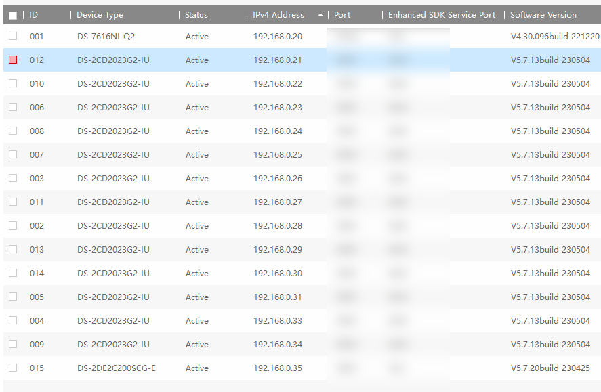Sort the list by ID column

pos(34,15)
